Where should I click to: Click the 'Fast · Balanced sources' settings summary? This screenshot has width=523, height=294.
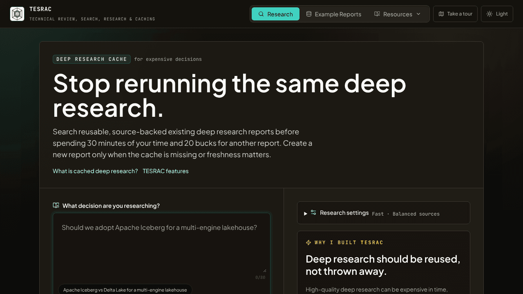[x=406, y=214]
